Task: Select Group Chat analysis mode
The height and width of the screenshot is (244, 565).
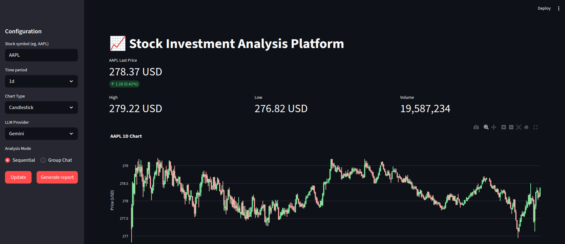Action: [x=56, y=160]
